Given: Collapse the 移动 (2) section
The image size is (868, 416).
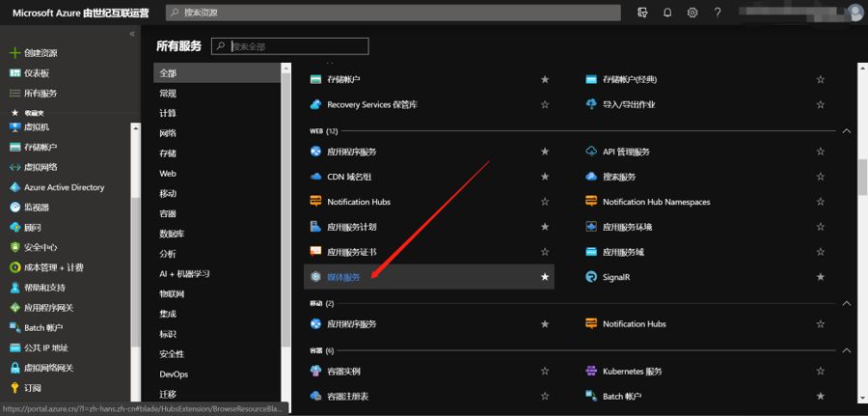Looking at the screenshot, I should click(x=846, y=303).
